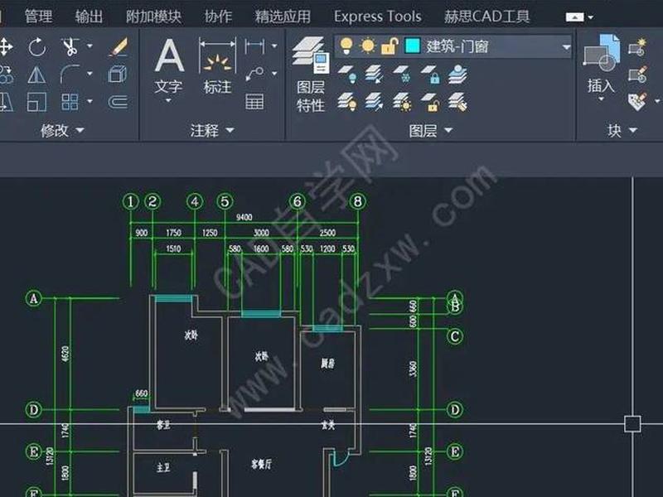Select the Trim scissors tool
This screenshot has width=663, height=497.
(70, 46)
